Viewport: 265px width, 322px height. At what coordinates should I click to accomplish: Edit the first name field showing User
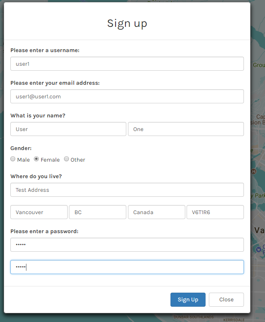68,129
